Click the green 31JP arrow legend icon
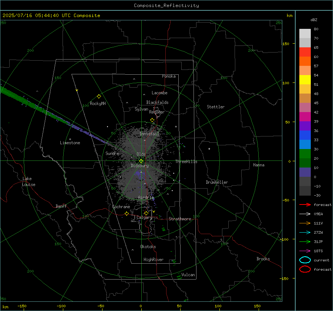This screenshot has width=333, height=311. 305,241
